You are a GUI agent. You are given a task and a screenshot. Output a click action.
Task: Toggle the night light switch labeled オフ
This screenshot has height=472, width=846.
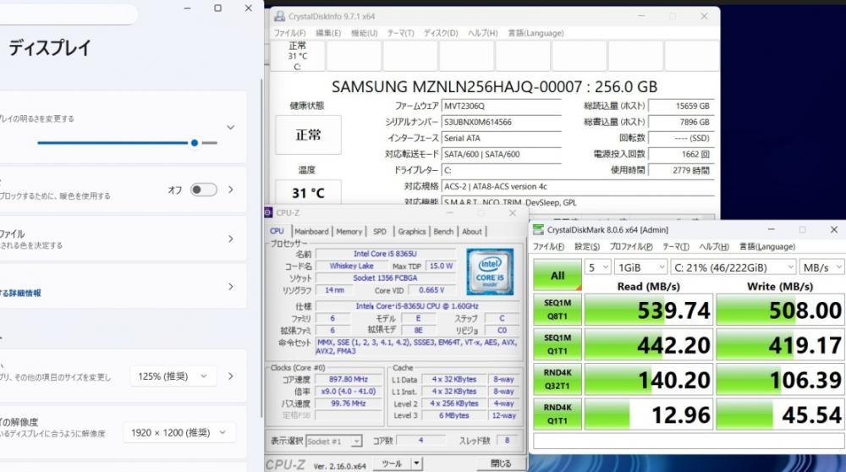[x=203, y=190]
